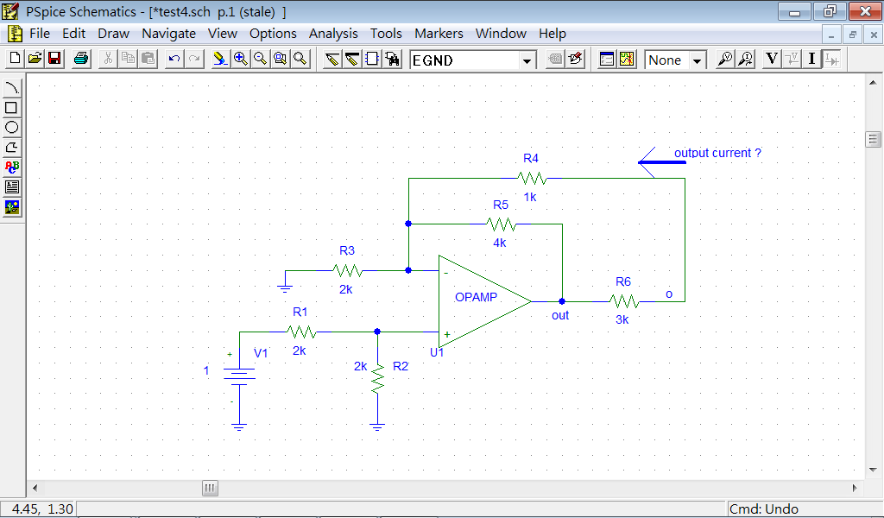884x518 pixels.
Task: Cut the selected item
Action: coord(108,59)
